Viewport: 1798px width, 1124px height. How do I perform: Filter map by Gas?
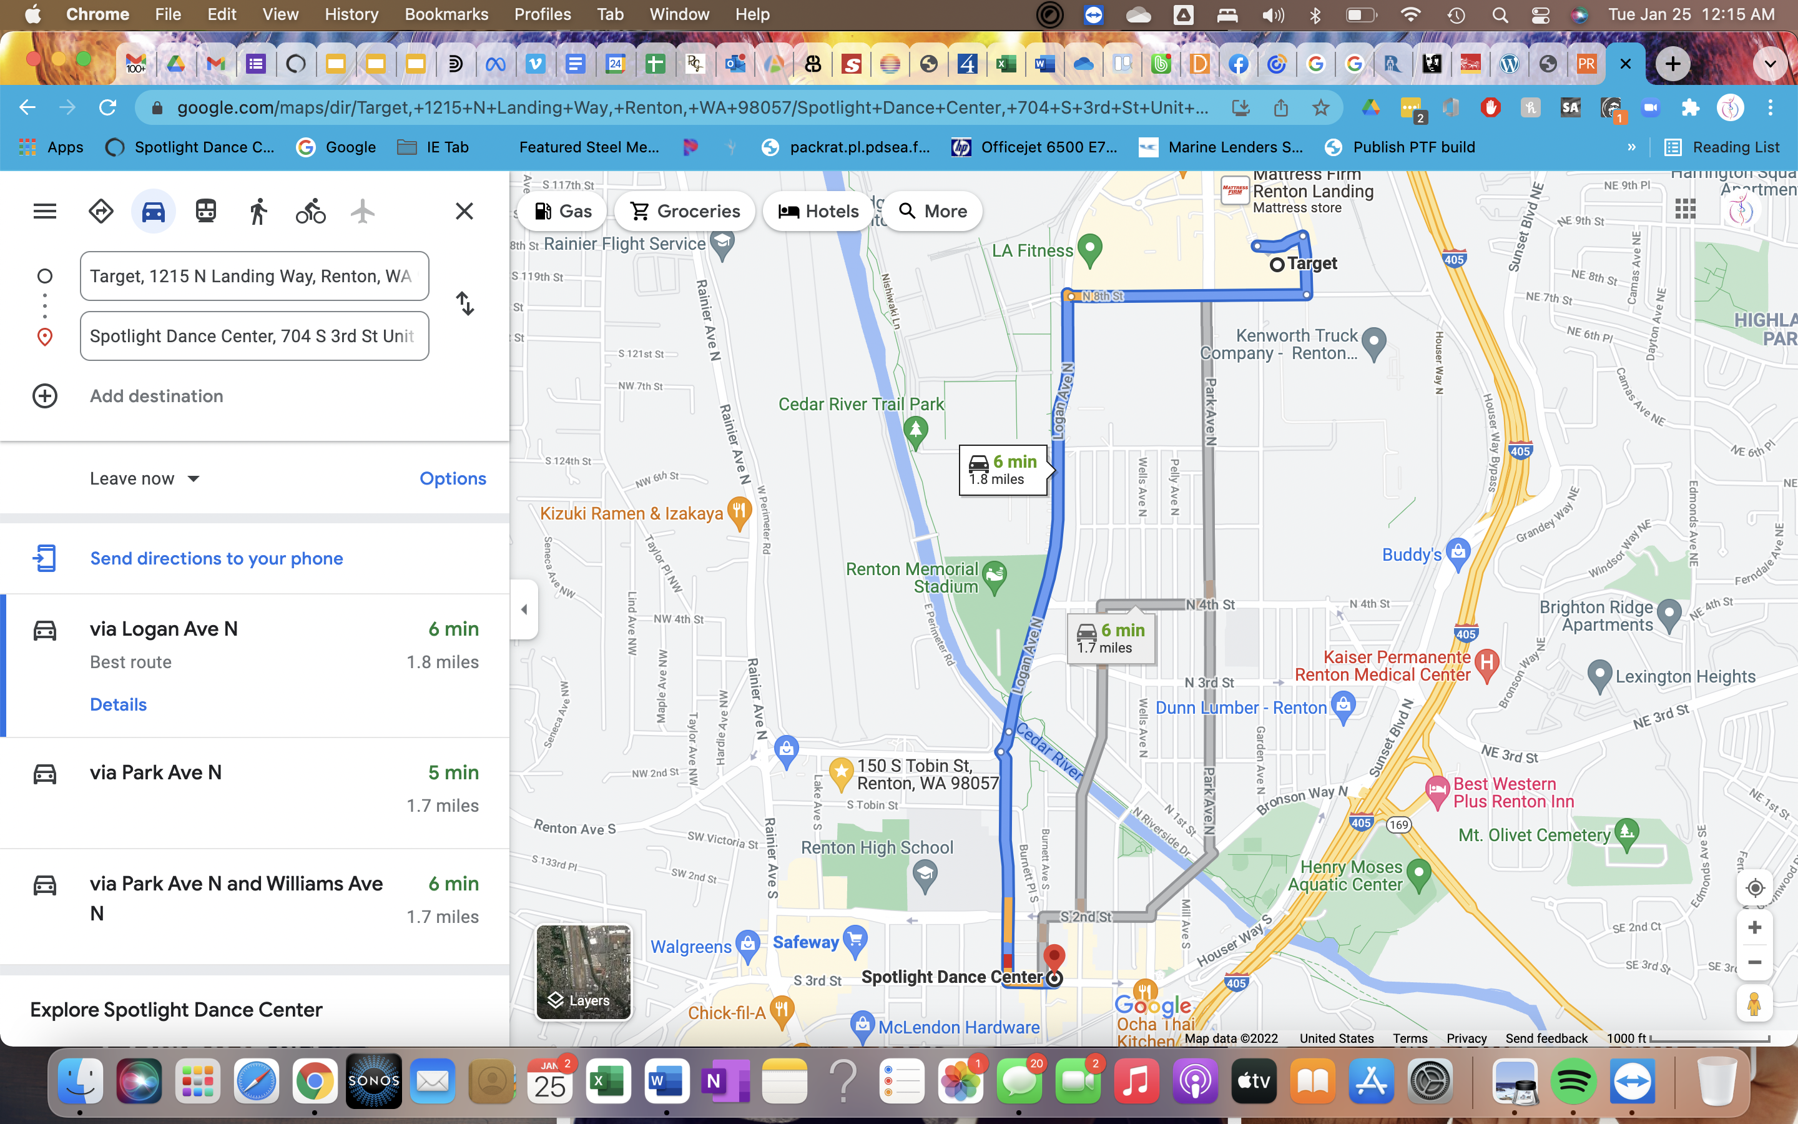562,211
